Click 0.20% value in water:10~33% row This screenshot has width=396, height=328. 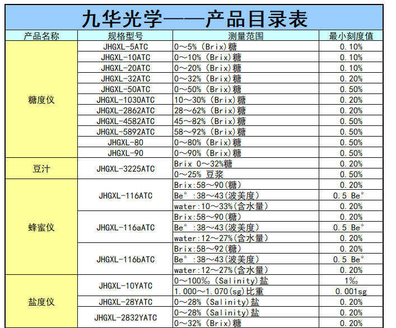click(x=351, y=207)
